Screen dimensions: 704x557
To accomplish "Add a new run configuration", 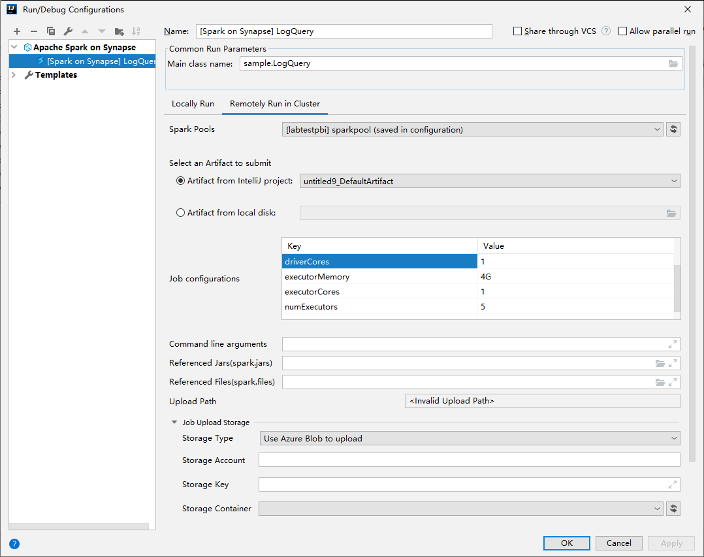I will coord(16,31).
